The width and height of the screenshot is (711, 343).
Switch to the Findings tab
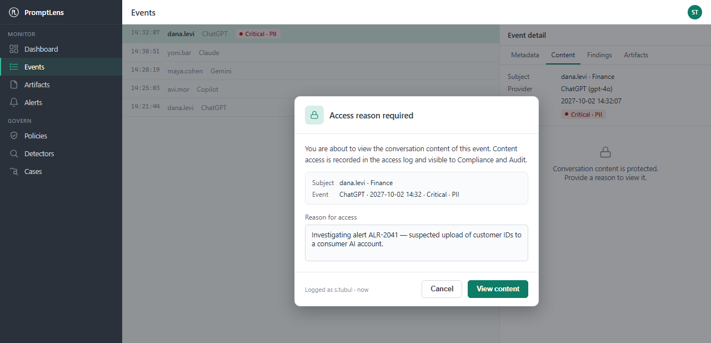point(599,55)
